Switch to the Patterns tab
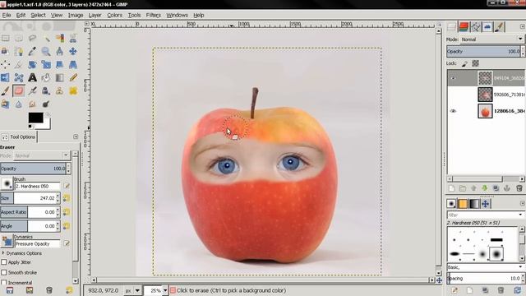The height and width of the screenshot is (296, 526). pos(463,204)
